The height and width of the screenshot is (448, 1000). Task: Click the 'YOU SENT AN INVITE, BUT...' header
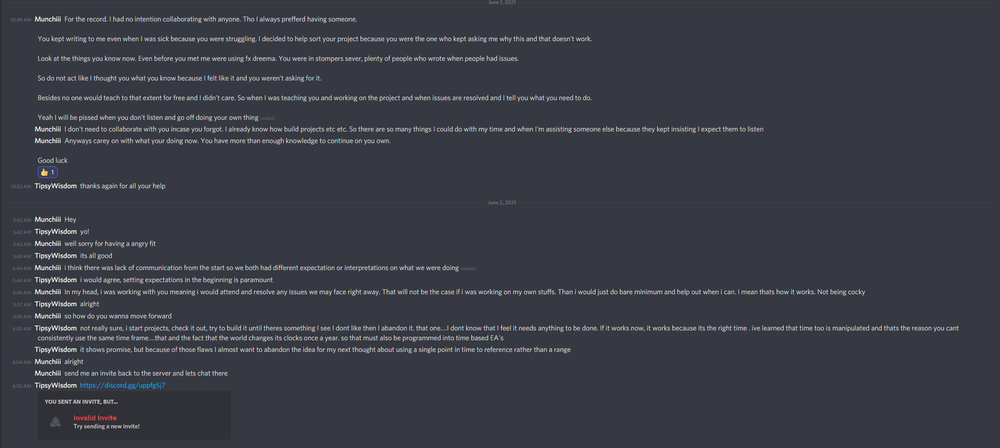[81, 402]
